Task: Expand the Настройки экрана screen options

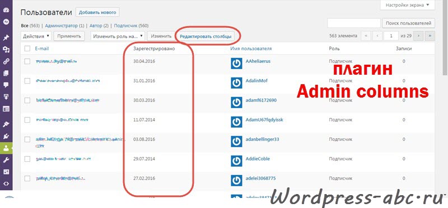Action: coord(408,5)
